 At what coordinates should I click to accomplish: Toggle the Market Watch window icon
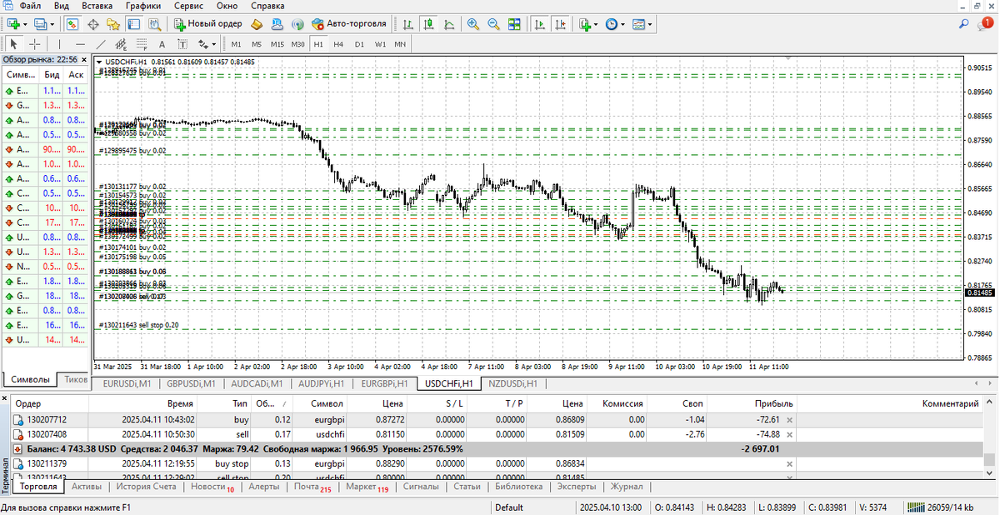point(72,24)
